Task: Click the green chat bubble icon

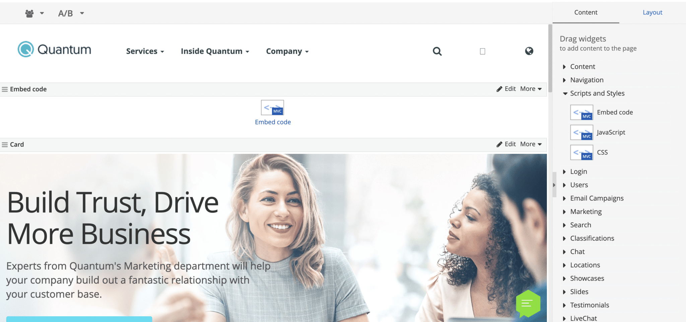Action: pyautogui.click(x=528, y=303)
